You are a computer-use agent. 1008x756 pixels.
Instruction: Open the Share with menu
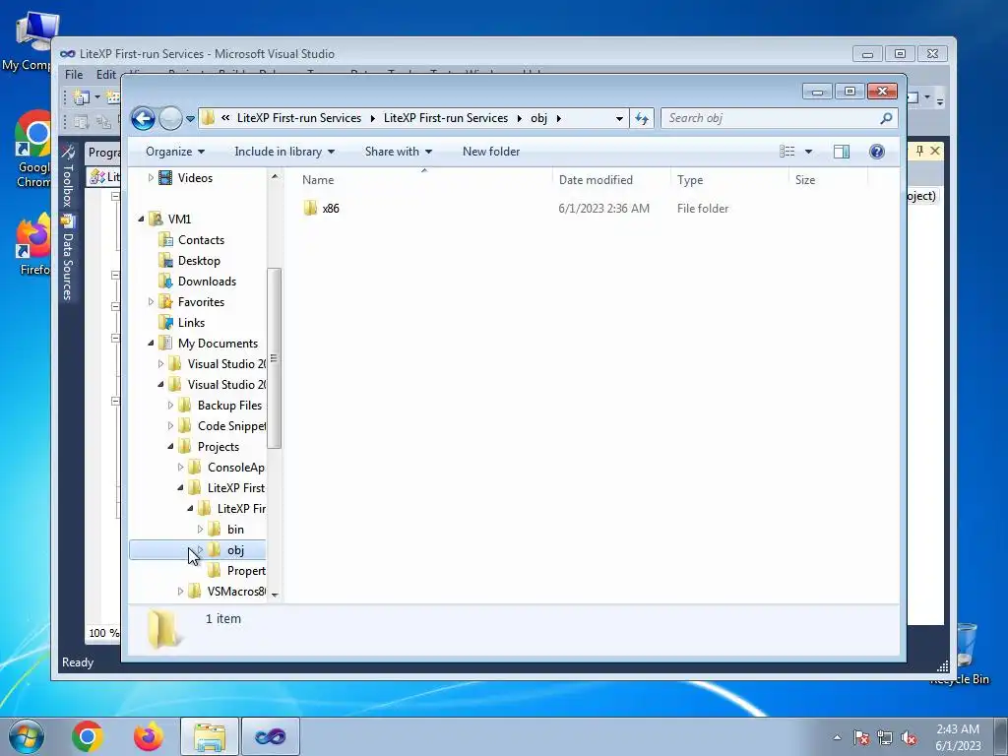(399, 152)
